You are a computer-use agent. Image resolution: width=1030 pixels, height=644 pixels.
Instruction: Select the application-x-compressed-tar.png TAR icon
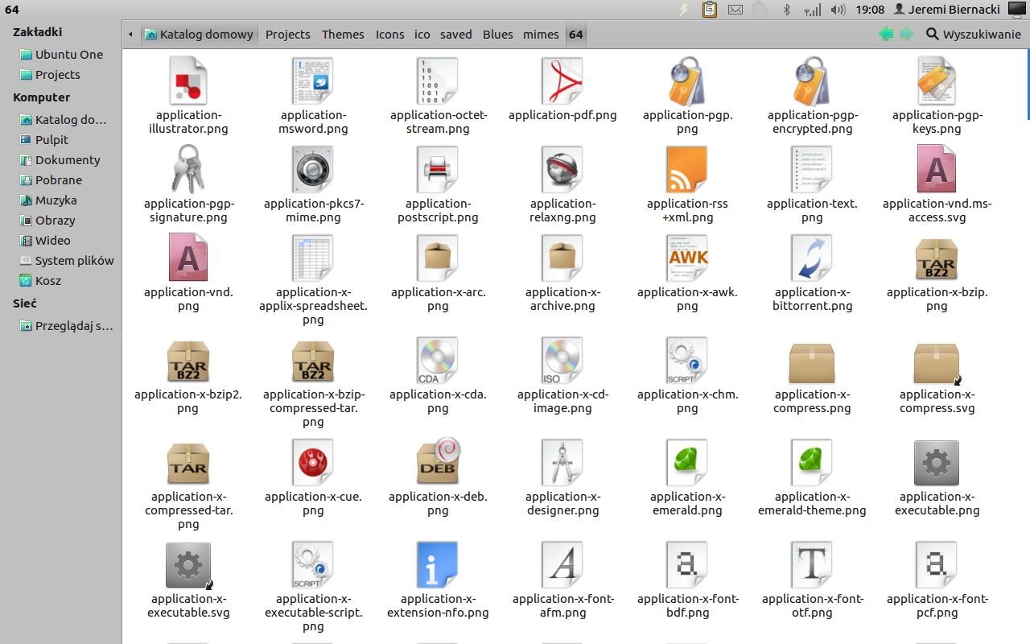[188, 463]
